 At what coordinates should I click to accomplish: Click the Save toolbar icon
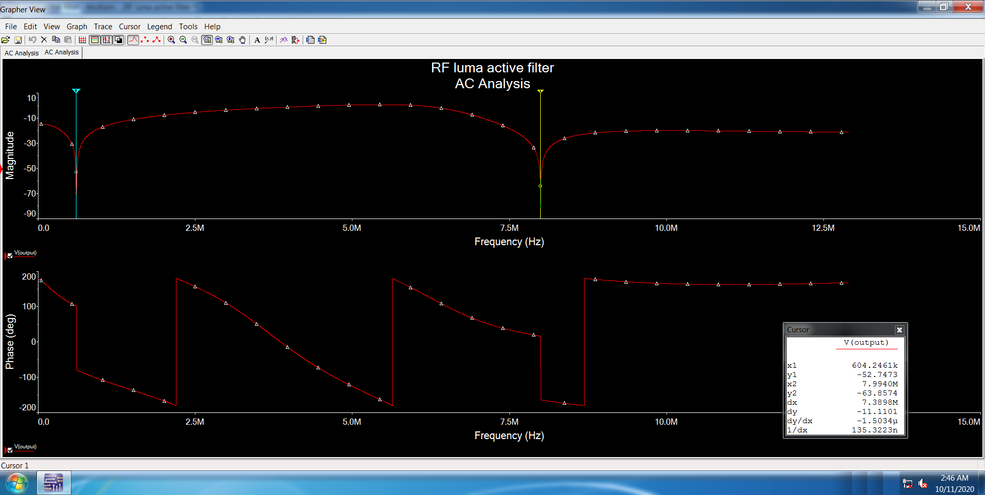click(18, 40)
